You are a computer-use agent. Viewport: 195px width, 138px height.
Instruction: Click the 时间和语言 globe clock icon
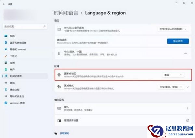point(6,76)
